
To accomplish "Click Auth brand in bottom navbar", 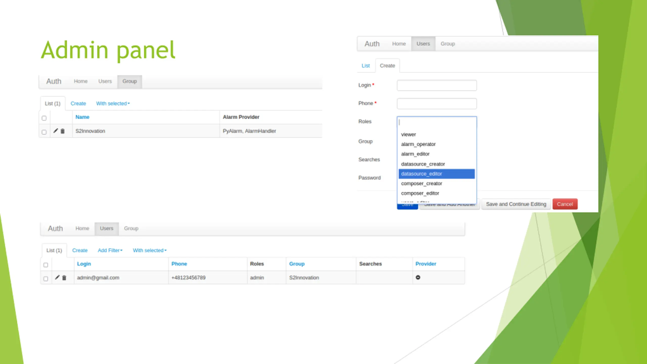I will tap(55, 229).
